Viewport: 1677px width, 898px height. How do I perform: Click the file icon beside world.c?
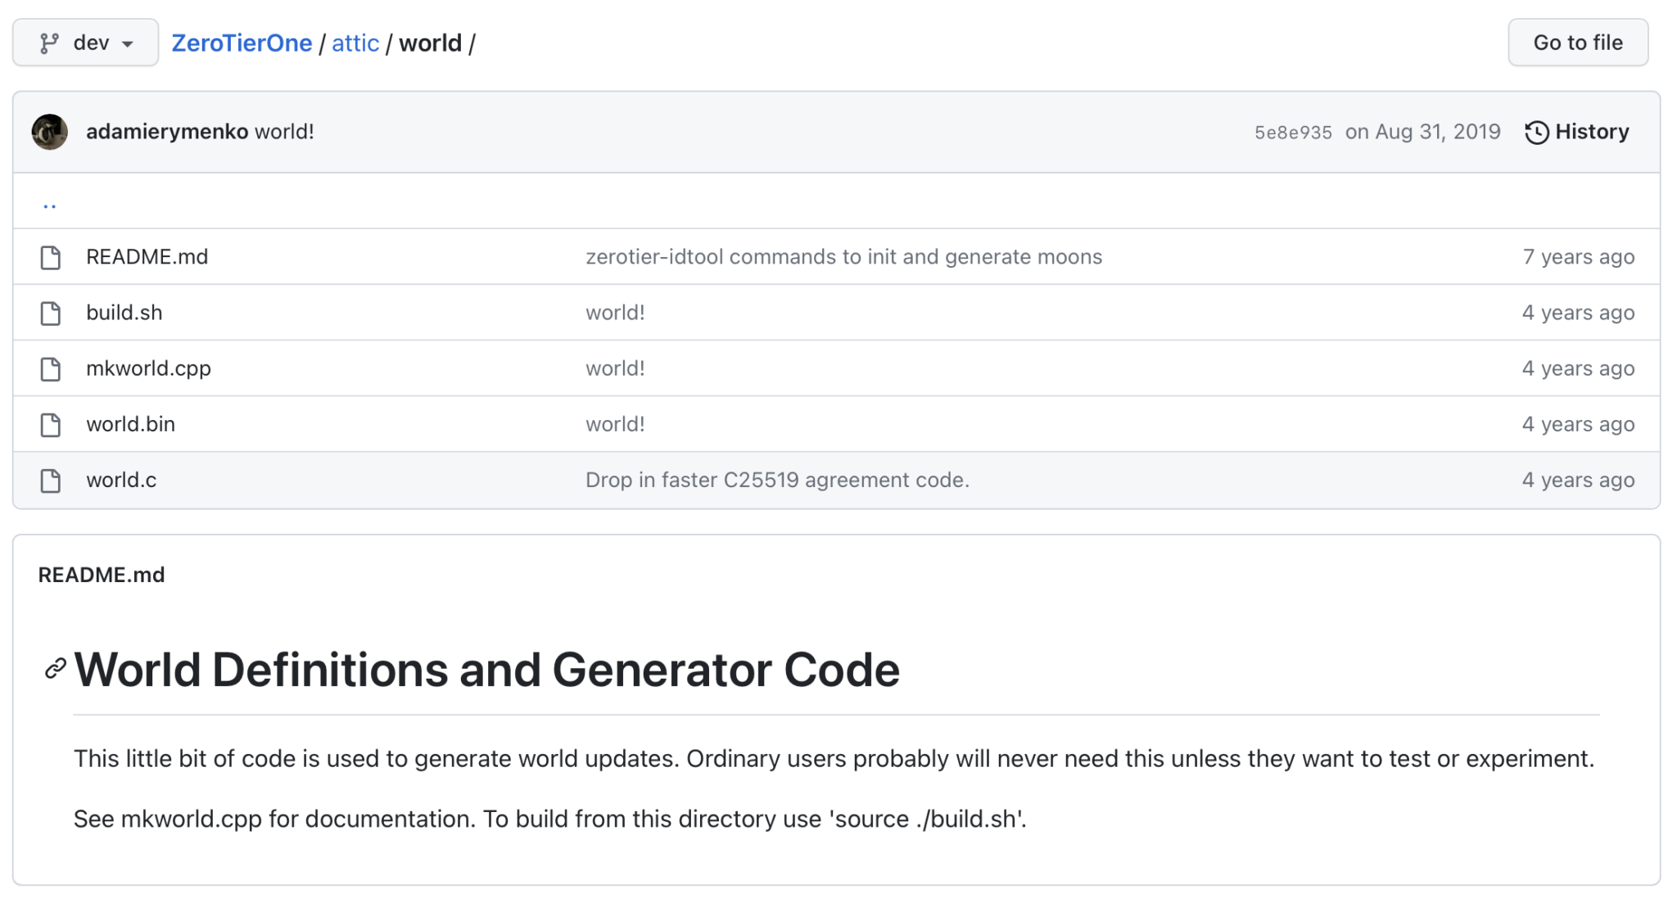(x=51, y=481)
